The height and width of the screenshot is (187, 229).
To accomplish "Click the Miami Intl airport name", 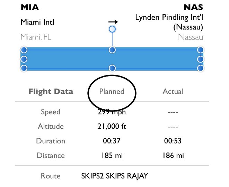I will [x=37, y=22].
